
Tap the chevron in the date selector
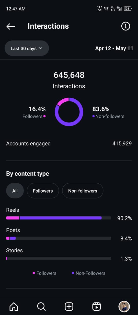pos(40,48)
